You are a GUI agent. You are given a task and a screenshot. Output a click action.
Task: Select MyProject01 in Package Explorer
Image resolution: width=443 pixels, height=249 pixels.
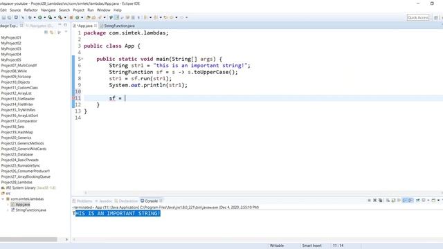pyautogui.click(x=11, y=37)
